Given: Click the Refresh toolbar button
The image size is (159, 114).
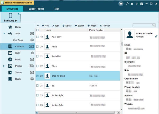Looking at the screenshot, I should pyautogui.click(x=105, y=26).
